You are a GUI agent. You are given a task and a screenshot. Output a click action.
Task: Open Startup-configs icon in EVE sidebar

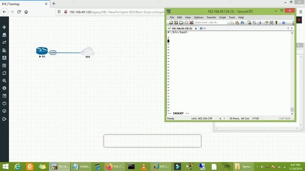coord(4,50)
